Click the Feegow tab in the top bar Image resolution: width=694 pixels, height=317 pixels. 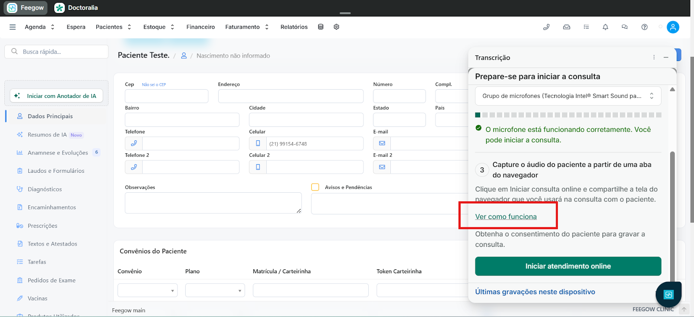pyautogui.click(x=26, y=8)
